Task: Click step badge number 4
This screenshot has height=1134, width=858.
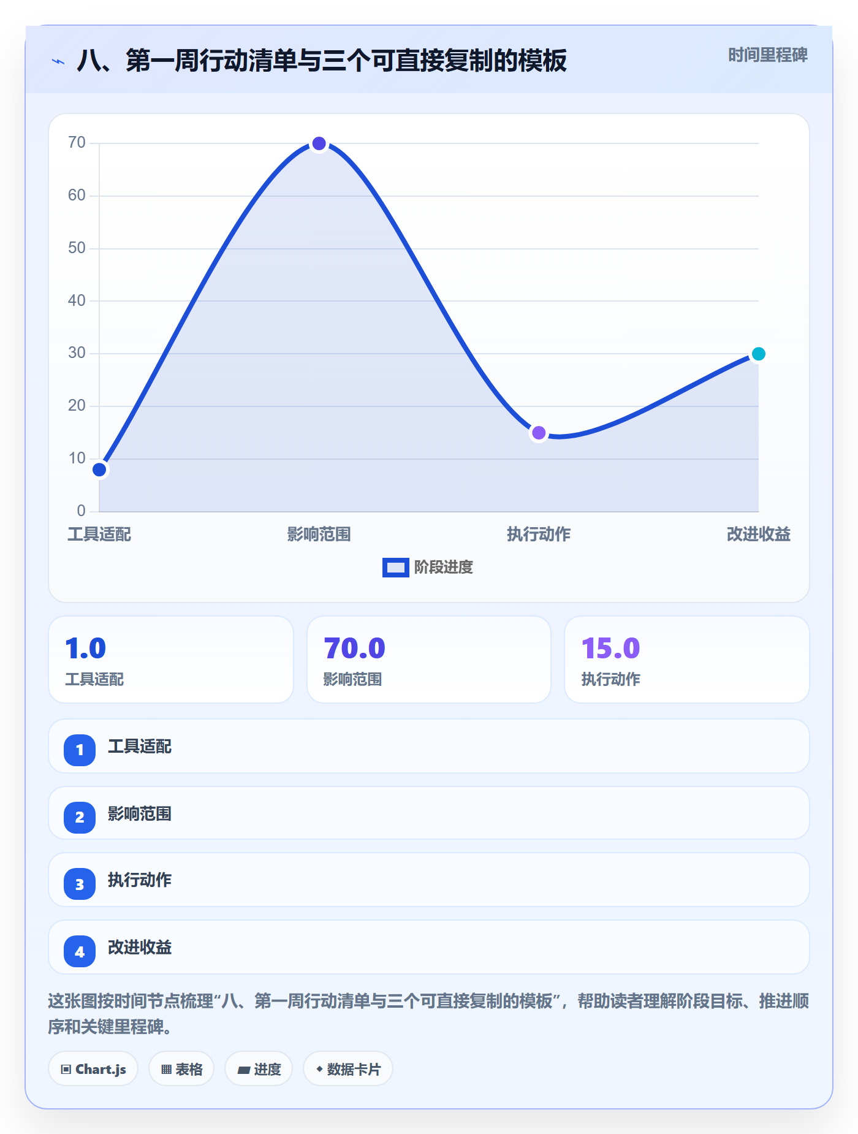Action: pos(80,951)
